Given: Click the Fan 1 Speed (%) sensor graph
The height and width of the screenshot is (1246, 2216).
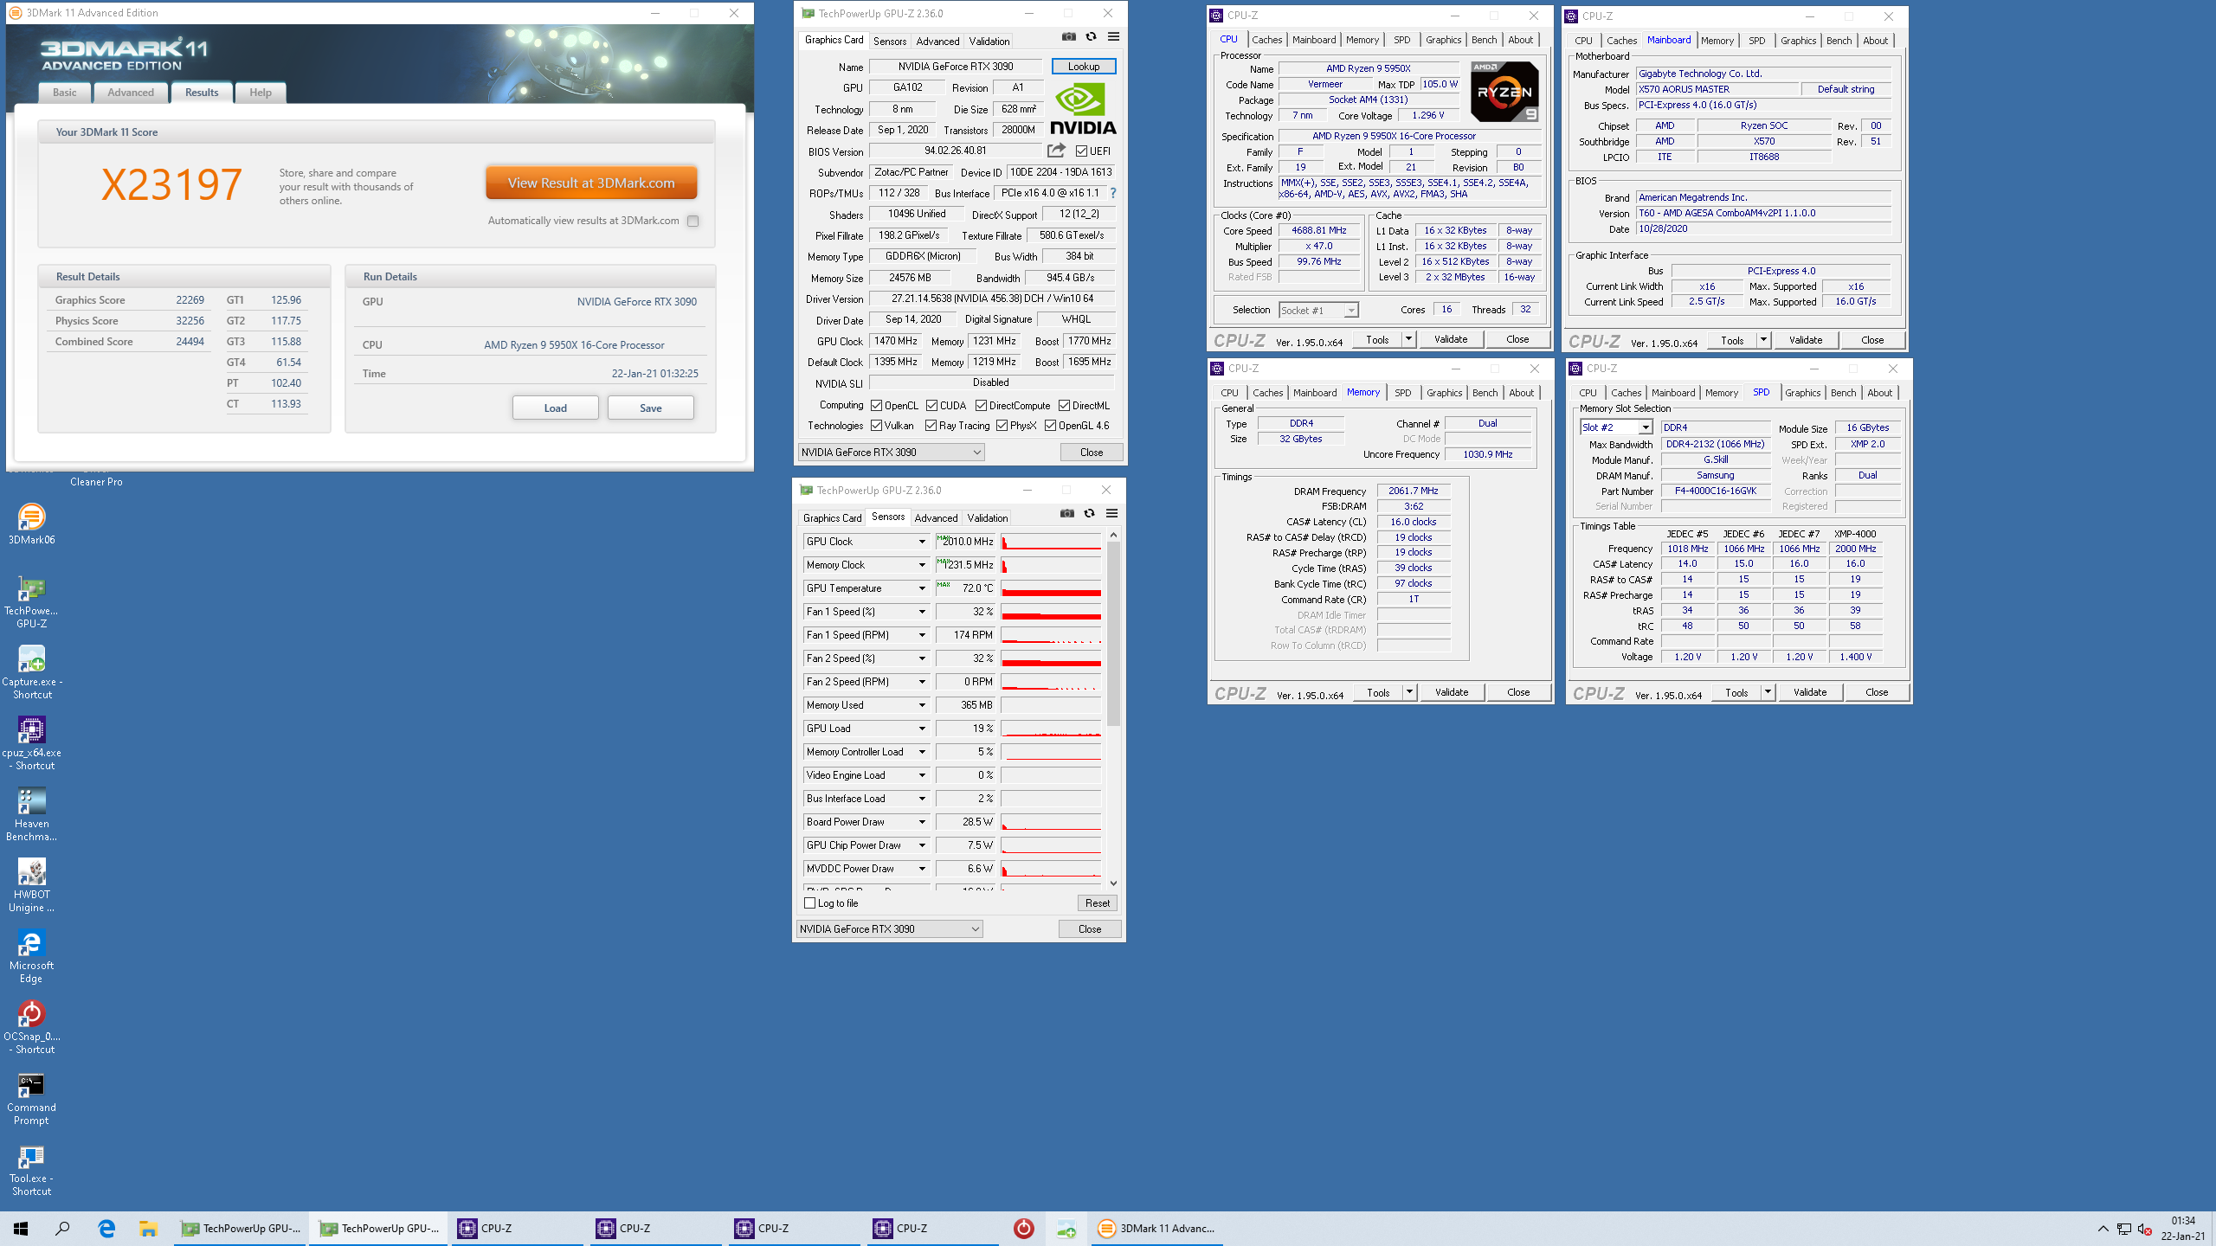Looking at the screenshot, I should [x=1051, y=612].
